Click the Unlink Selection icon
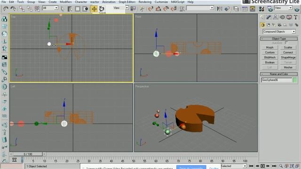 pos(30,8)
